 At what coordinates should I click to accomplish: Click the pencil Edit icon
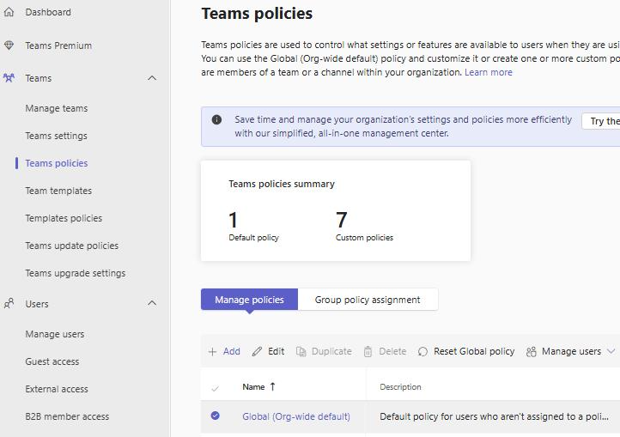(x=257, y=352)
